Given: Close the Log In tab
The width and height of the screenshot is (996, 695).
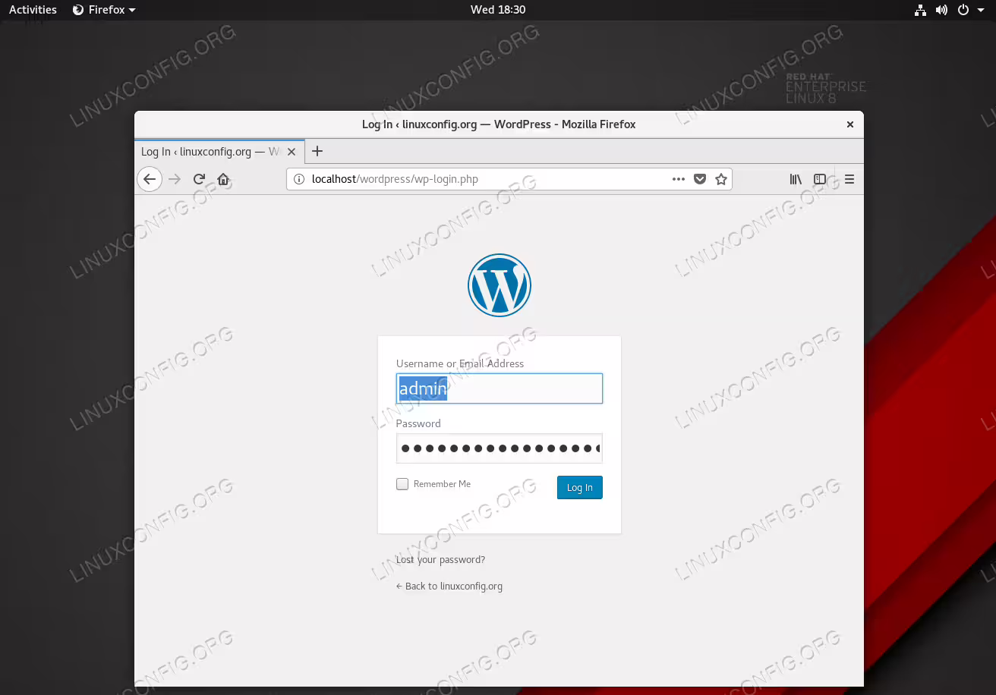Looking at the screenshot, I should pos(292,152).
